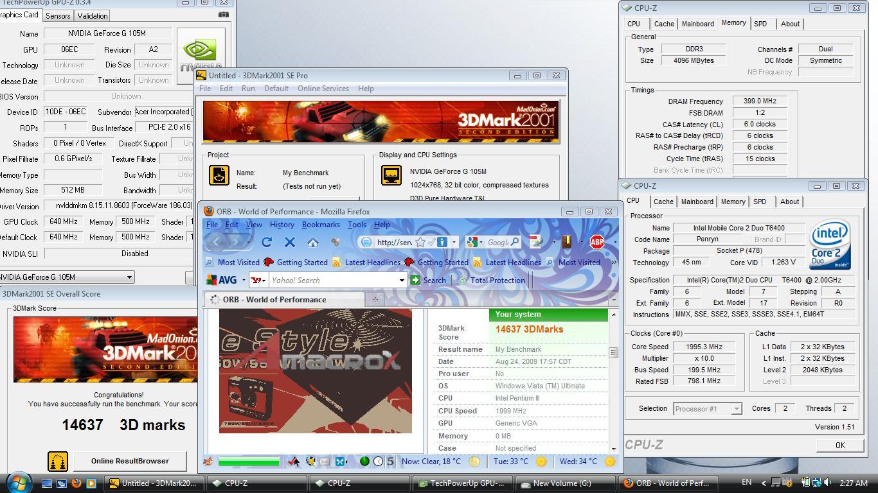The image size is (878, 493).
Task: Click the Adblock Plus ABP icon
Action: click(597, 242)
